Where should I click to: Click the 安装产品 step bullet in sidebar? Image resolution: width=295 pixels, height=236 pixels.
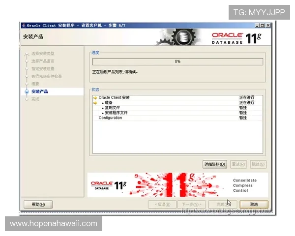click(x=27, y=91)
